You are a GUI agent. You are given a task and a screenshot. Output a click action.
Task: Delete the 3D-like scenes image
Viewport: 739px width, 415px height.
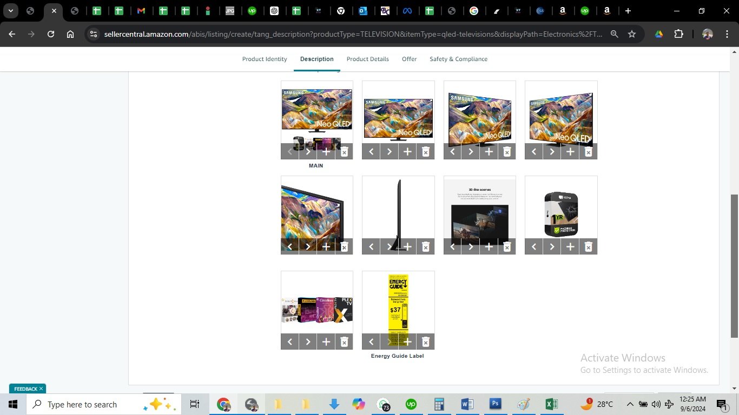[507, 247]
